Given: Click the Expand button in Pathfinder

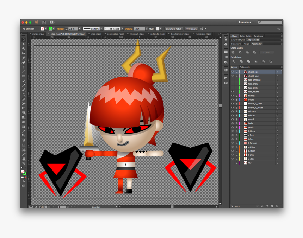Looking at the screenshot, I should coord(266,52).
